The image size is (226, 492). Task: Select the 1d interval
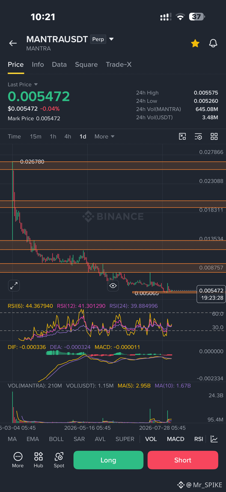click(x=83, y=136)
